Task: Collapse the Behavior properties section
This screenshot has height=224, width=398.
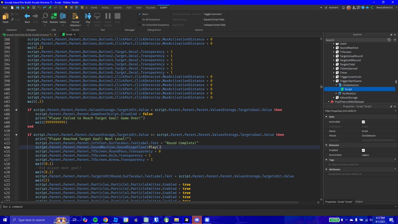Action: pos(326,145)
